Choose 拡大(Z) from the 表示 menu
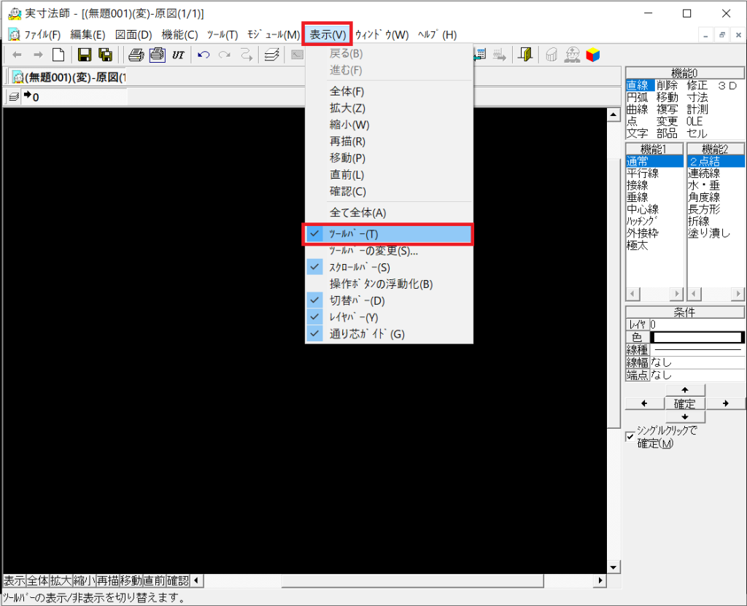The height and width of the screenshot is (606, 747). pos(388,108)
